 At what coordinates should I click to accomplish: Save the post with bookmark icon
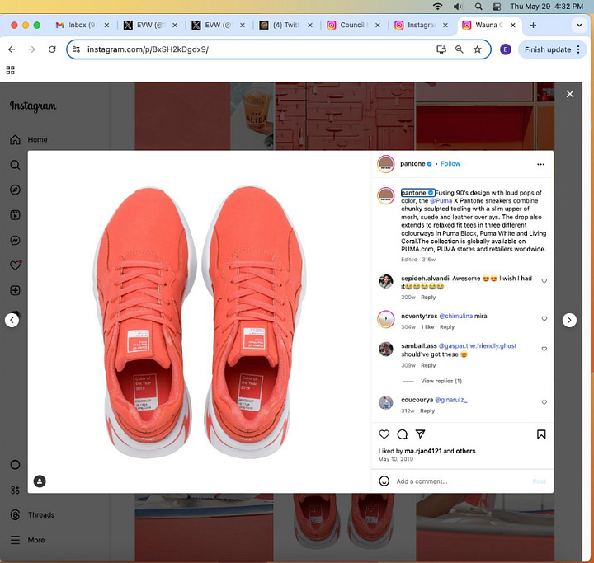click(541, 434)
